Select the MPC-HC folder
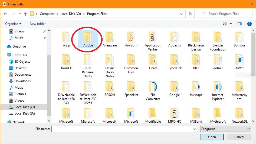The width and height of the screenshot is (256, 144). click(174, 115)
